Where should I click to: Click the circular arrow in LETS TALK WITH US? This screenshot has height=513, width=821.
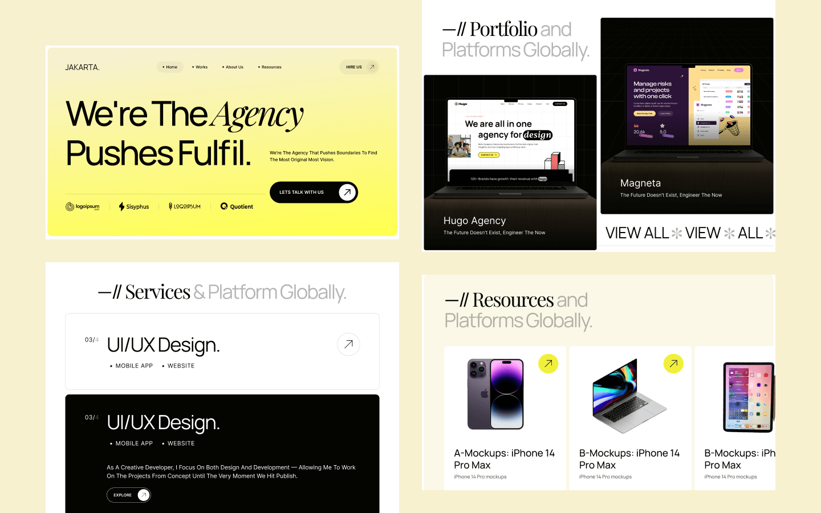point(346,192)
